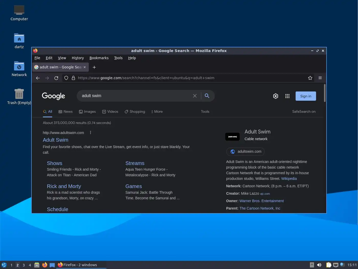Switch to virtual desktop 3

24,265
